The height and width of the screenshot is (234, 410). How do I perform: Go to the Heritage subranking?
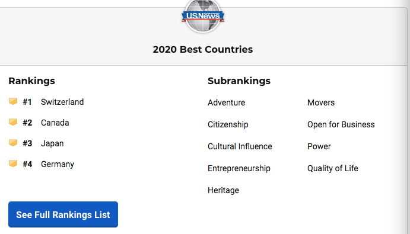pos(223,190)
